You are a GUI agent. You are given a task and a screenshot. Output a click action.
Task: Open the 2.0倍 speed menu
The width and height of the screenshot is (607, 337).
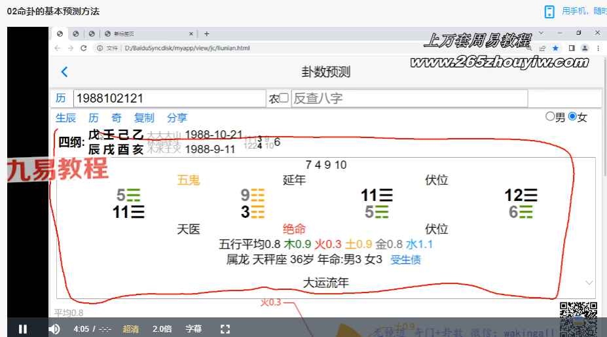tap(162, 329)
